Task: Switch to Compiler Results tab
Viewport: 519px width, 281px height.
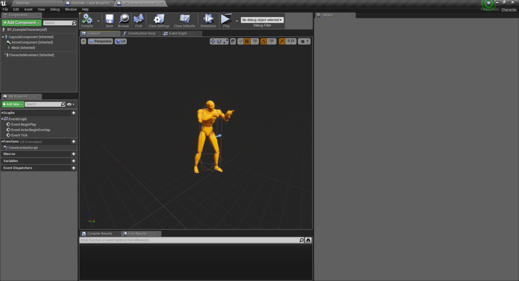Action: pos(99,234)
